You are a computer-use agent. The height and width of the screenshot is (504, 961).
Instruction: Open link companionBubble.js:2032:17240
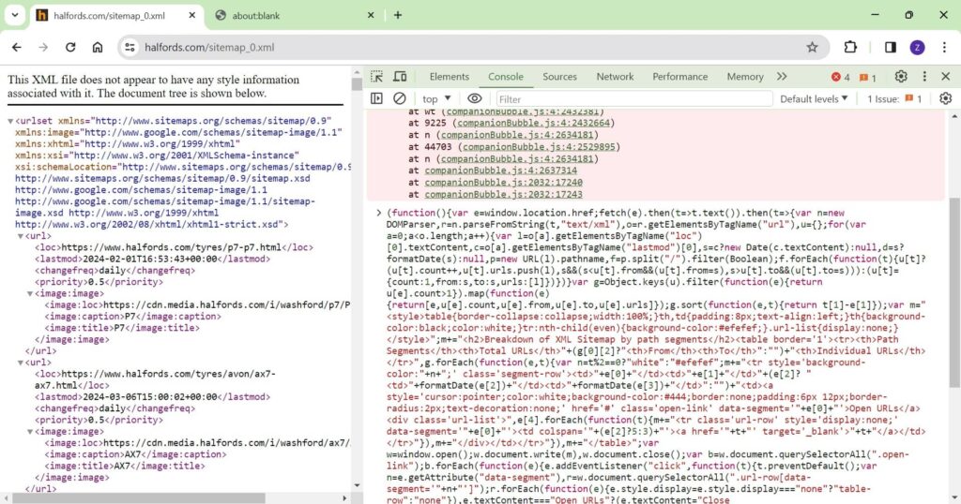point(503,183)
